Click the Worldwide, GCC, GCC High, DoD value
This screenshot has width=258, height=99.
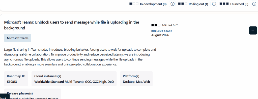click(74, 82)
